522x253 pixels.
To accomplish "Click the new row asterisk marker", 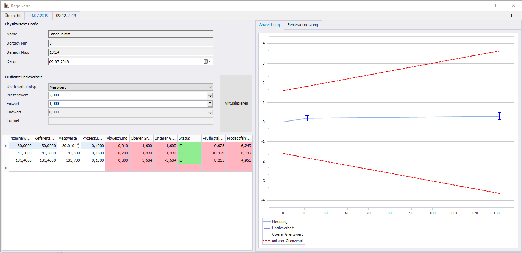I will [x=5, y=168].
